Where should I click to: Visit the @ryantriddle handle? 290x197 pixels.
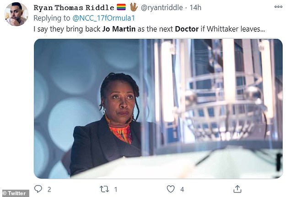[x=162, y=8]
